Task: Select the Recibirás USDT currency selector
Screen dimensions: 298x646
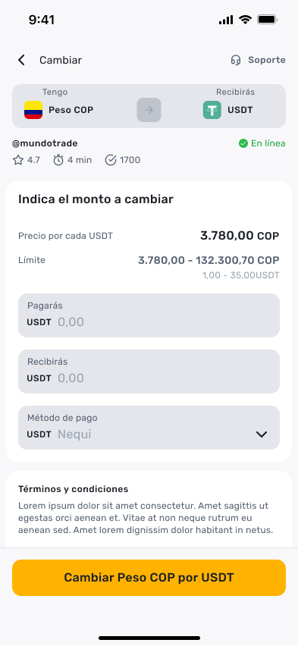Action: 229,105
